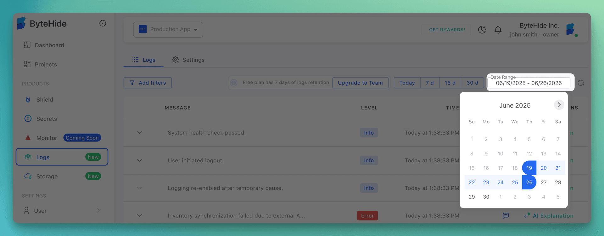This screenshot has height=236, width=604.
Task: Select June 26 in the calendar
Action: point(529,182)
